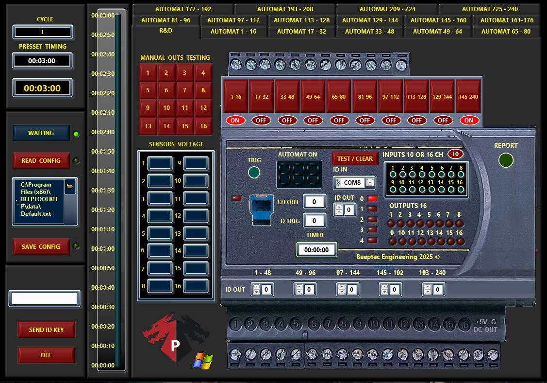Click the ID OUT stepper for 1 - 48
The image size is (547, 383).
tap(256, 289)
